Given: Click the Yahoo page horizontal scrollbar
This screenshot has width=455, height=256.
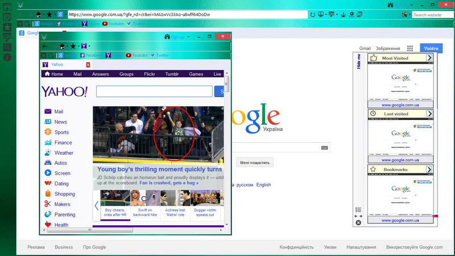Looking at the screenshot, I should [x=90, y=230].
